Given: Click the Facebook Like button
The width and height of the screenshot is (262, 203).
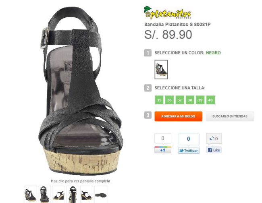Looking at the screenshot, I should click(x=214, y=150).
